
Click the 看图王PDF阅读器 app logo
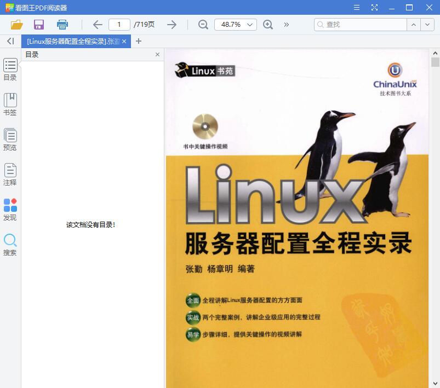[9, 8]
